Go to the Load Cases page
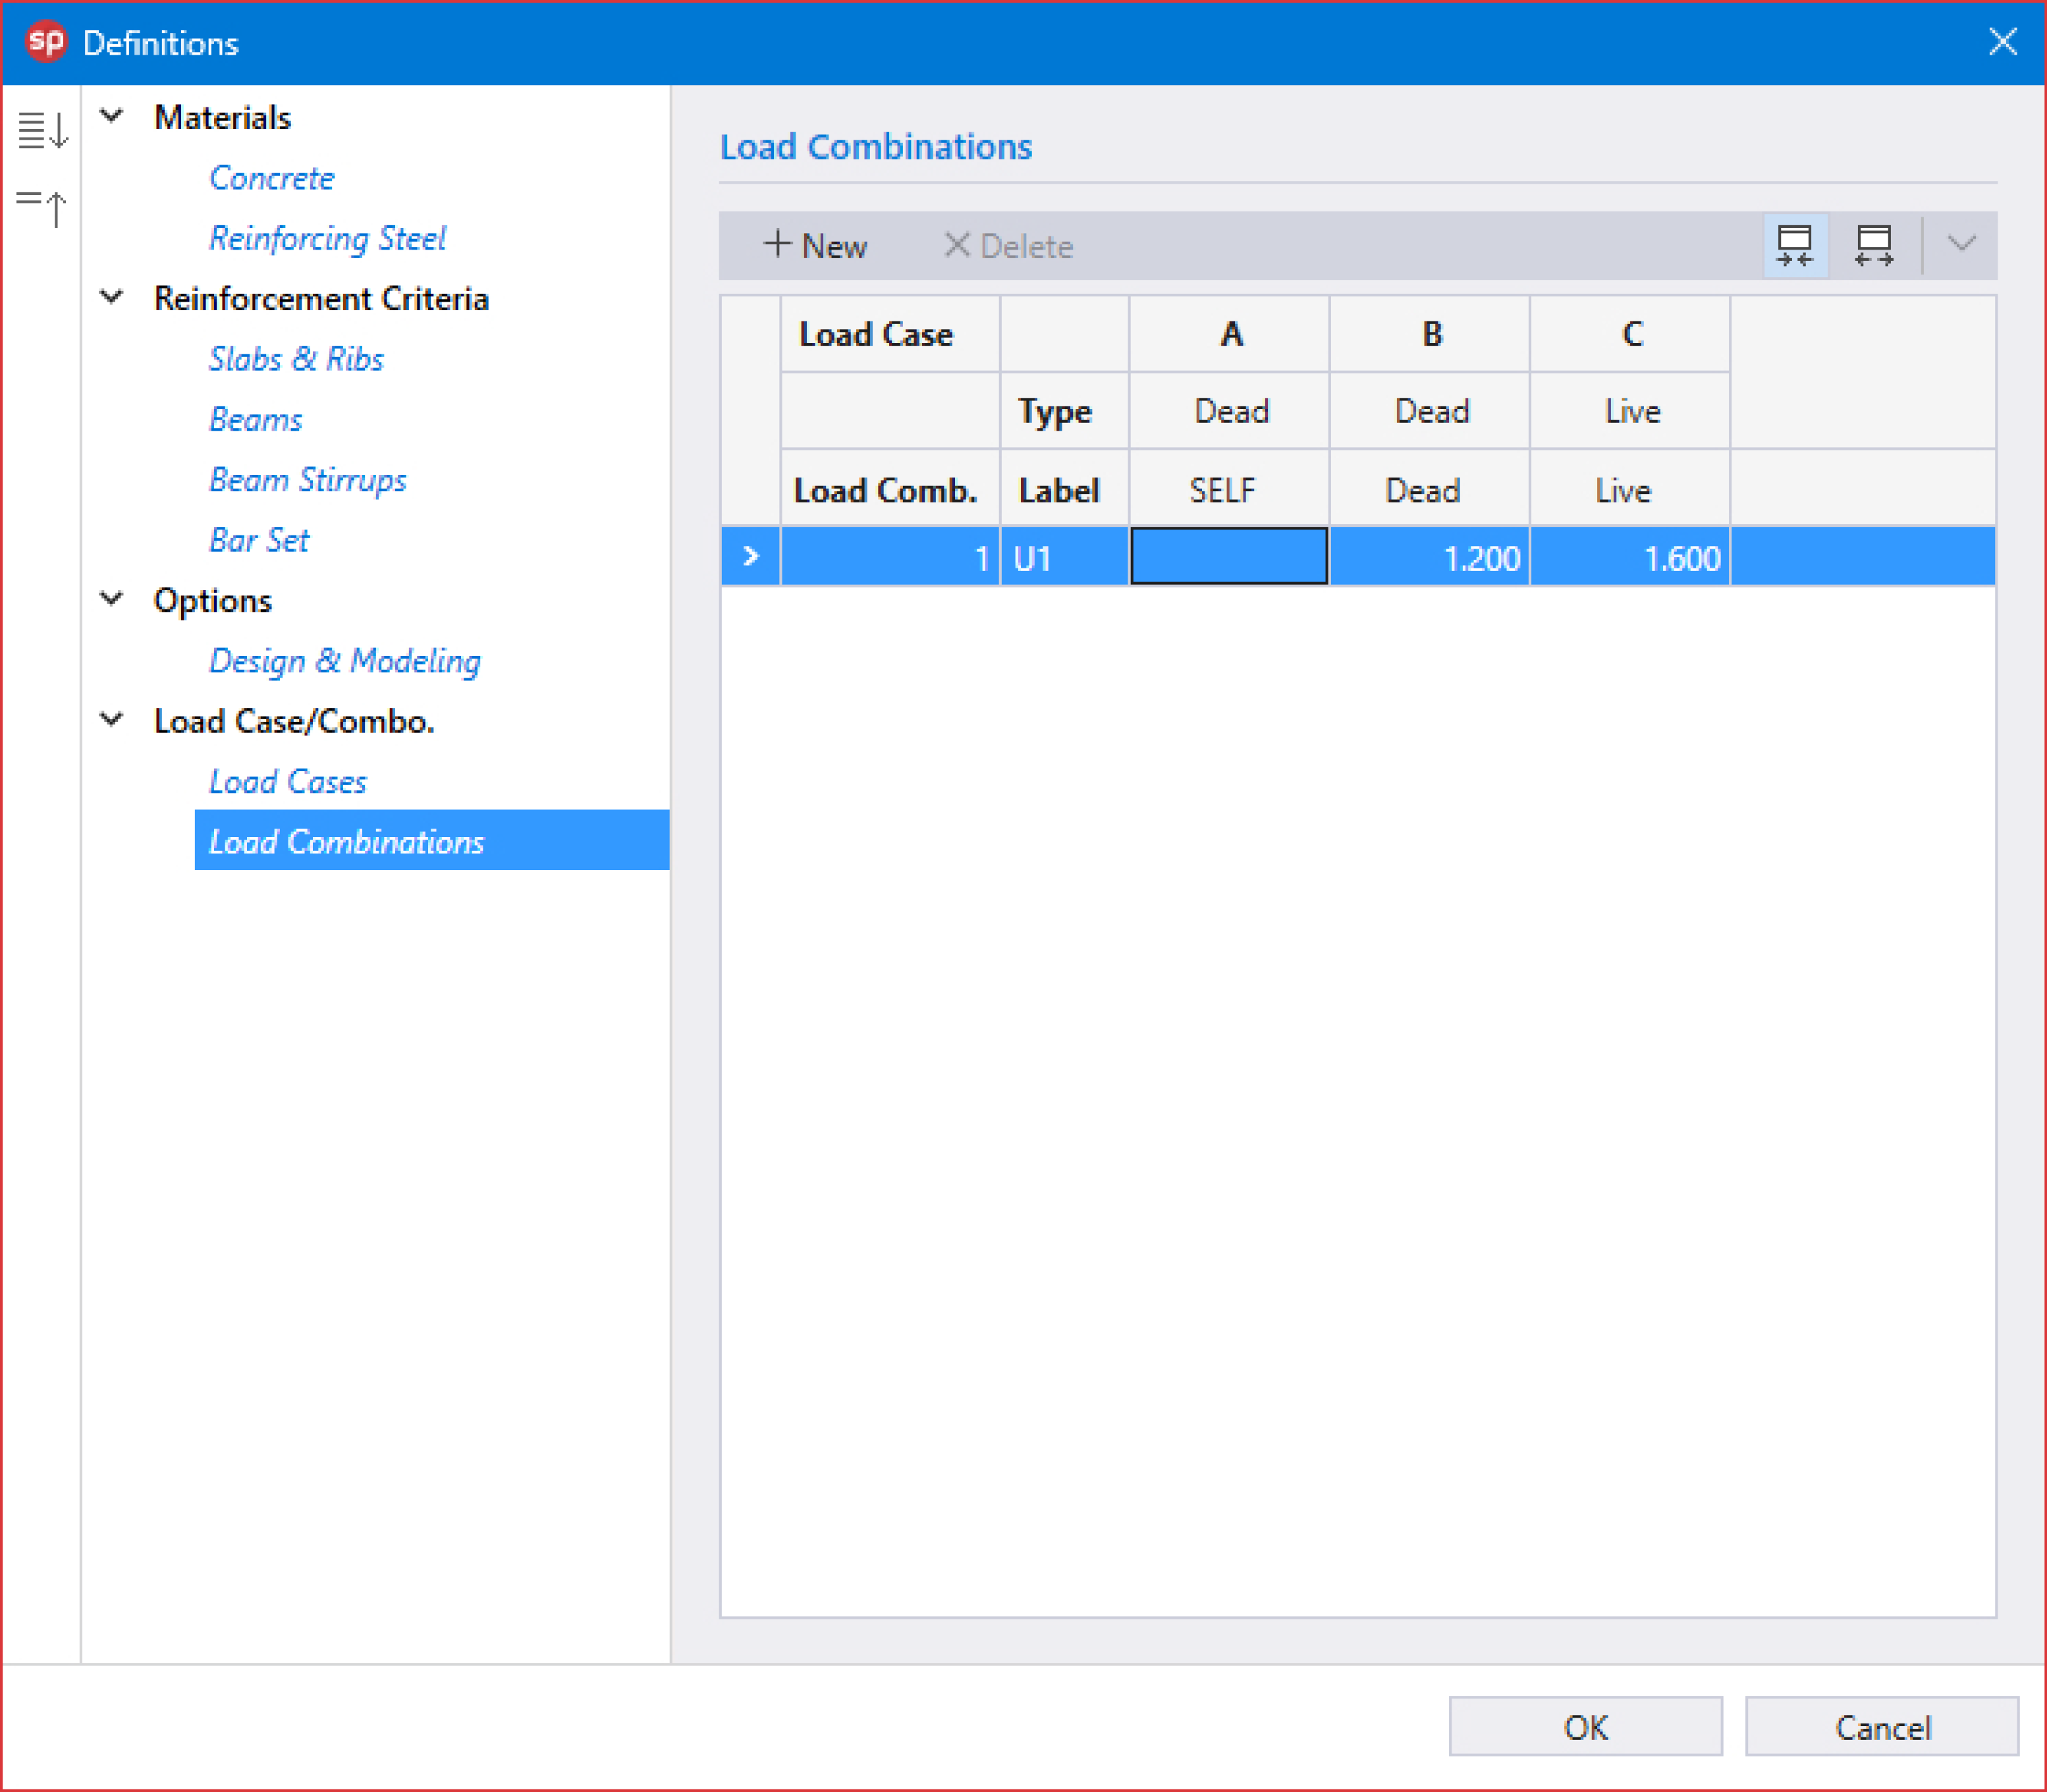 [x=287, y=781]
